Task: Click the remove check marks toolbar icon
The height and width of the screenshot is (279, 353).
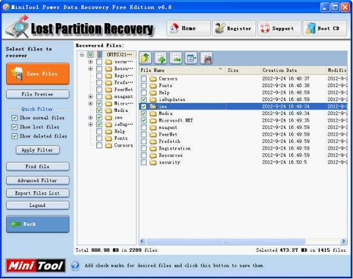Action: [176, 58]
